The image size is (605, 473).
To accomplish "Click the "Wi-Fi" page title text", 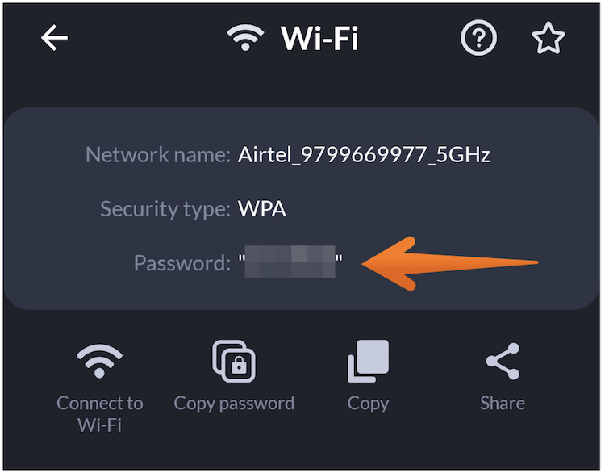I will click(319, 38).
